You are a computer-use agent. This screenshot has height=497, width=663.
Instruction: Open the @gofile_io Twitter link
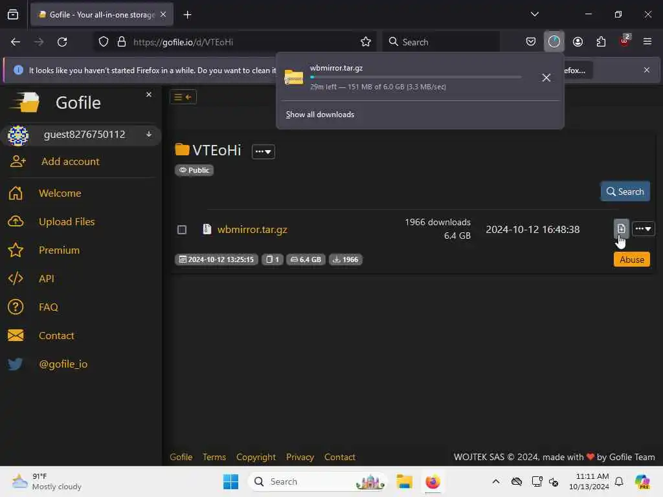pos(63,364)
